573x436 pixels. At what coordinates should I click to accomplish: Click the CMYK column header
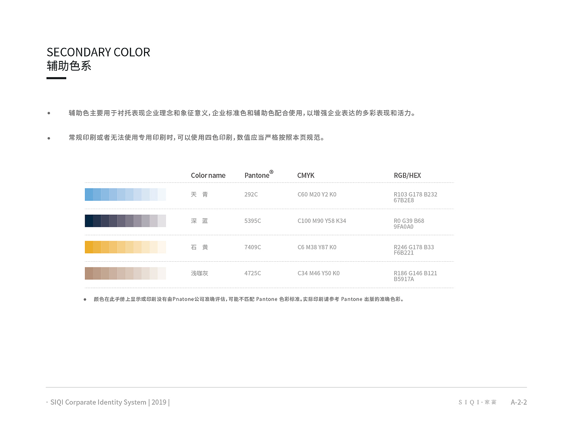pyautogui.click(x=306, y=175)
